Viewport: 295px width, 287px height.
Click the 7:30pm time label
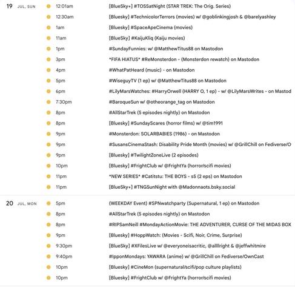(x=64, y=102)
